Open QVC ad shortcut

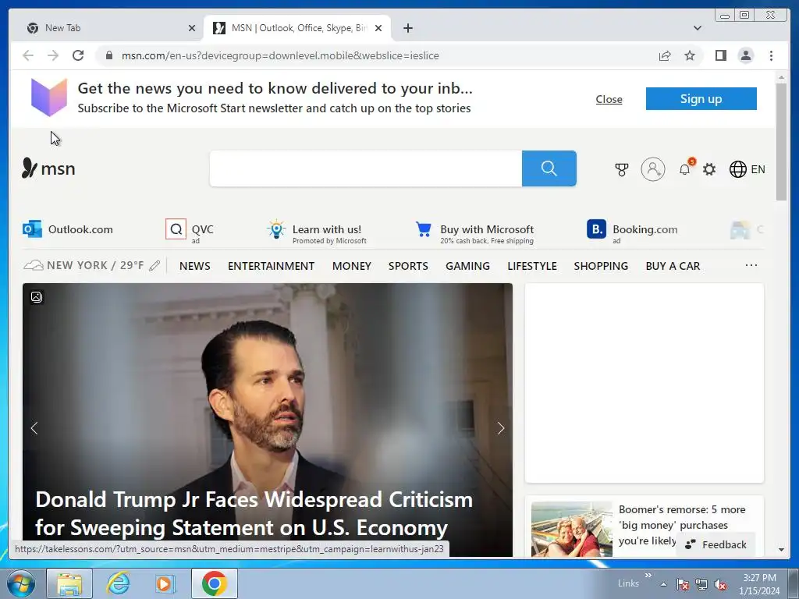point(190,230)
